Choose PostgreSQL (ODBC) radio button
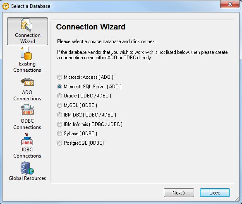Screen dimensions: 242x204 60,143
